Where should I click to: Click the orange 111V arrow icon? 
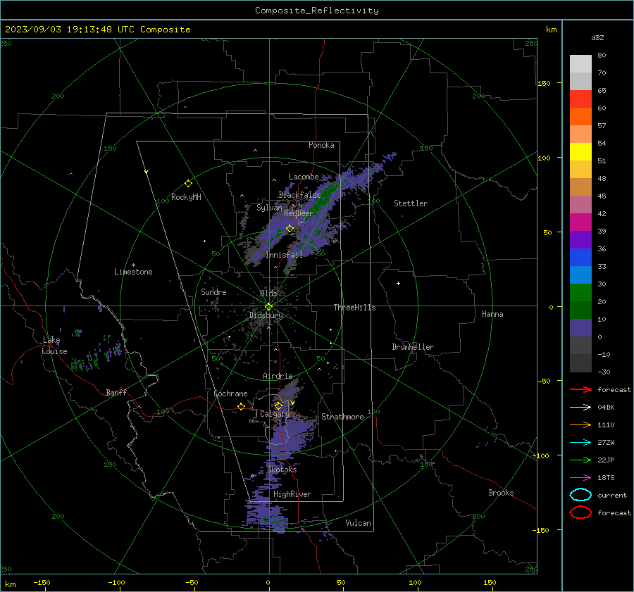point(580,424)
